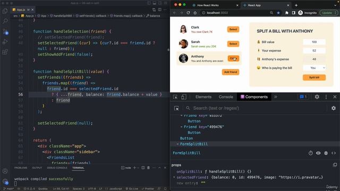The image size is (340, 191).
Task: Click the zoom magnifier in address bar
Action: pyautogui.click(x=271, y=13)
